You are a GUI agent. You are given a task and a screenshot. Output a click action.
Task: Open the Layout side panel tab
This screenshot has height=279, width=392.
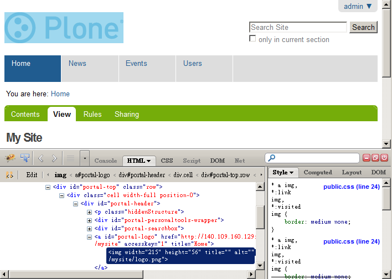352,172
